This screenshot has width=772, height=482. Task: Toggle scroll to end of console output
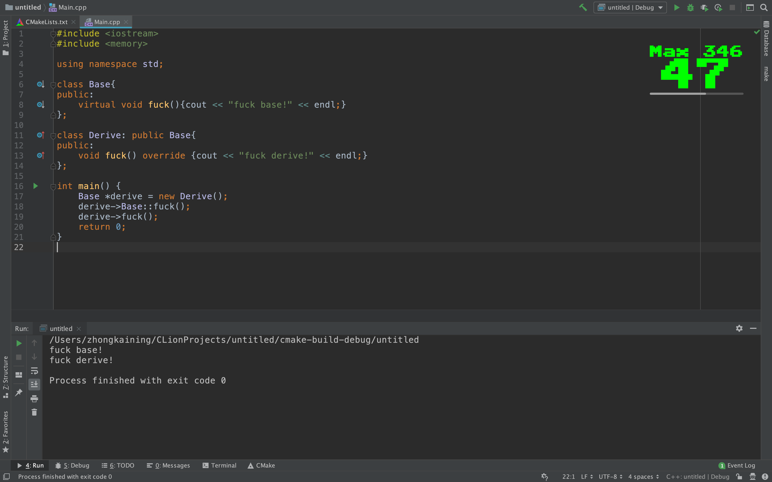click(35, 385)
